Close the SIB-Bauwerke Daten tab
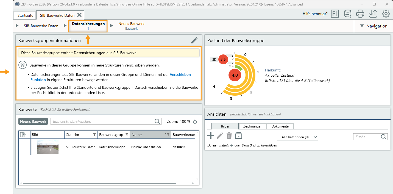Screen dimensions: 393x194 pos(79,15)
